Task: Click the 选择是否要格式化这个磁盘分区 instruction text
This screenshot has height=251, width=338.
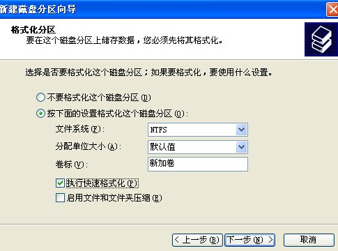Action: 84,73
